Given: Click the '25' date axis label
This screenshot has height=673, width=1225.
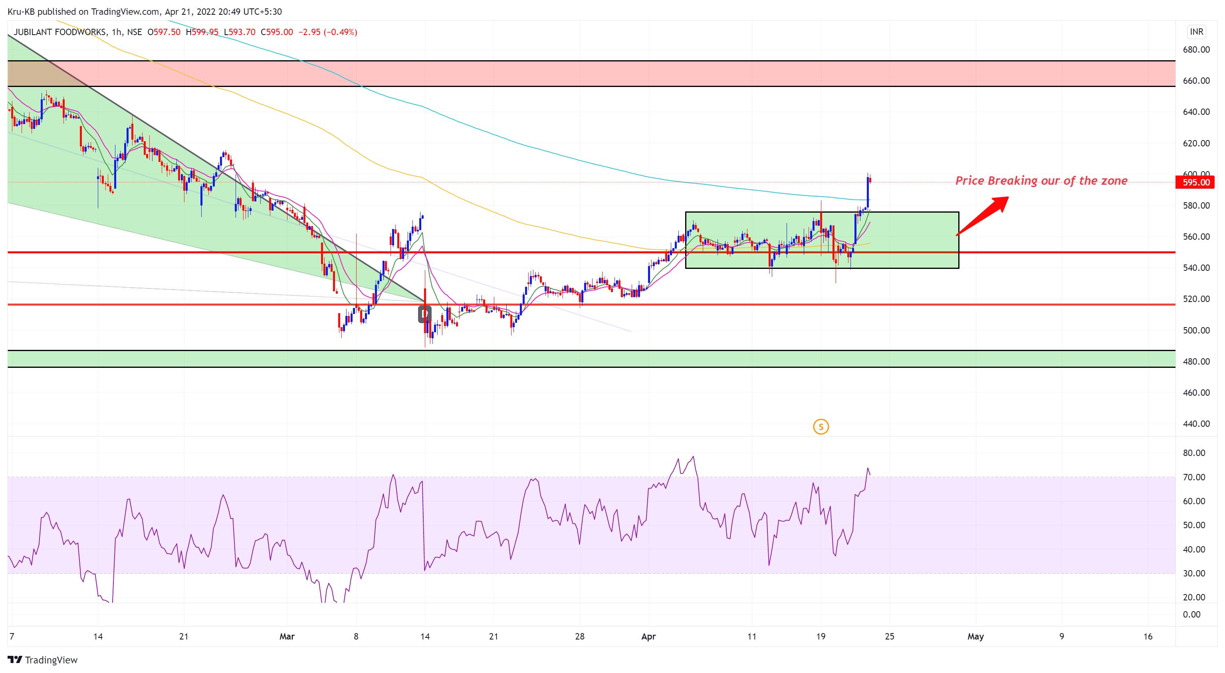Looking at the screenshot, I should click(889, 636).
